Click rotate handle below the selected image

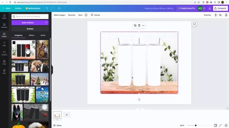click(x=139, y=100)
